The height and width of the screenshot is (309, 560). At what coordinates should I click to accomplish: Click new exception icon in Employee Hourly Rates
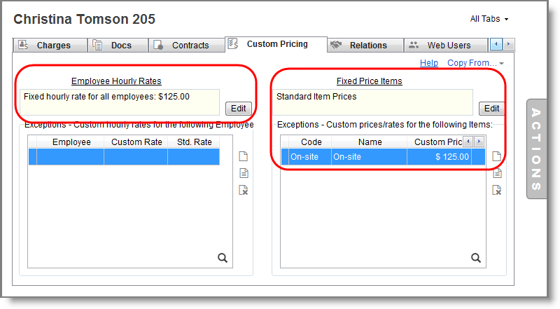coord(244,156)
